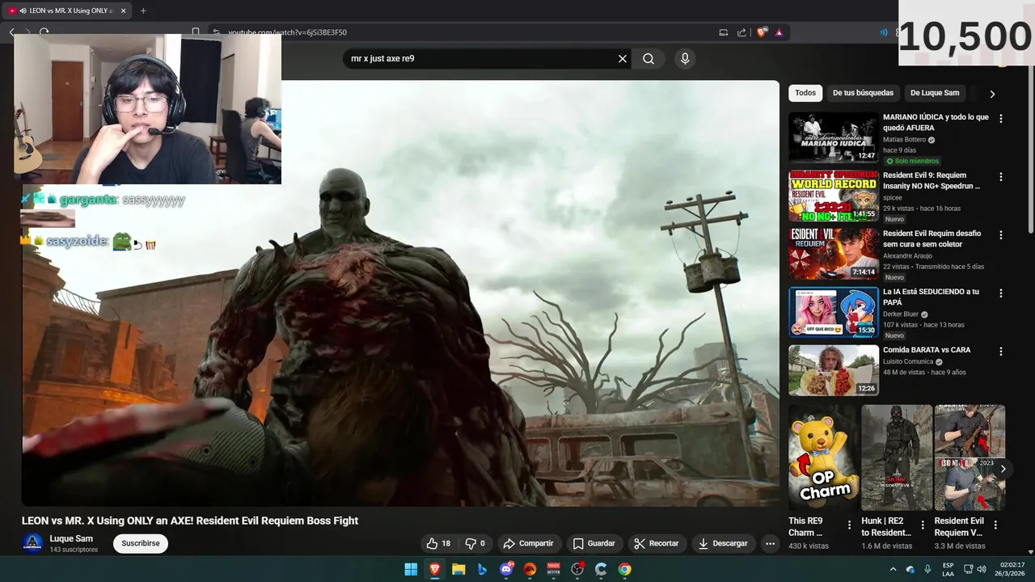Open the 'Resident Evil Requim desafio' video title

coord(931,239)
